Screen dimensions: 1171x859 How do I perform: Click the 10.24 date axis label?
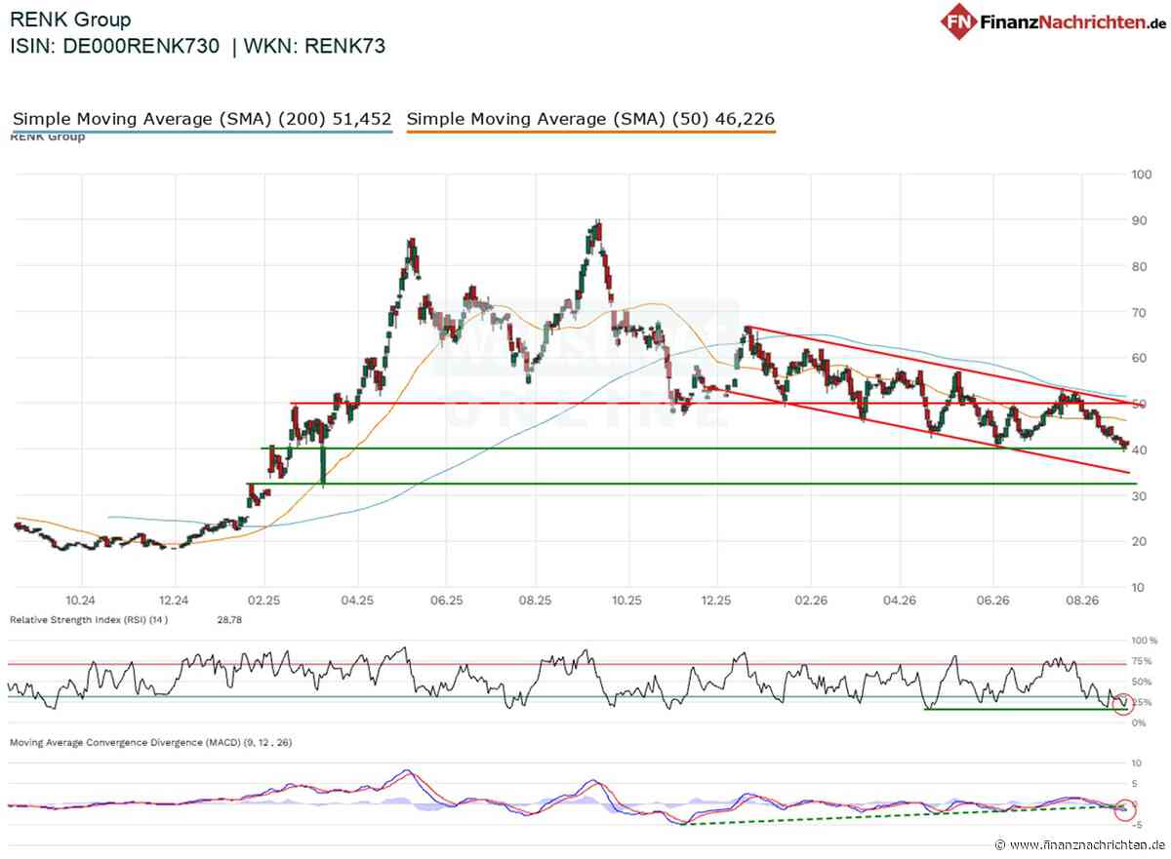81,602
